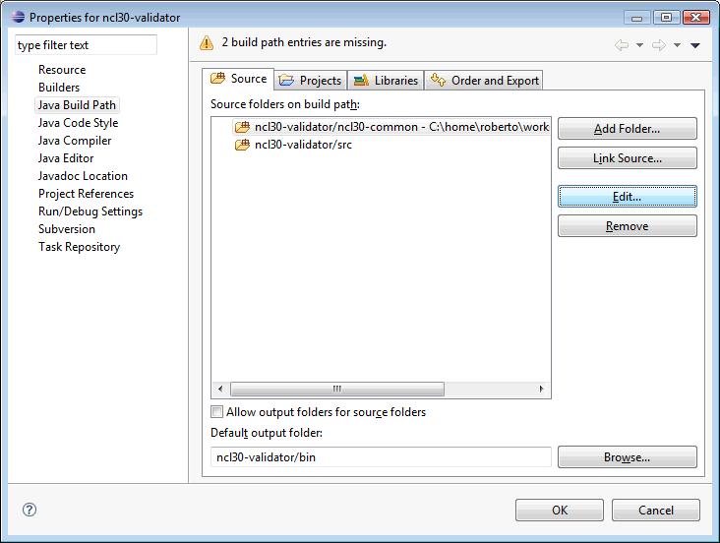Select Java Compiler in the properties tree
720x543 pixels.
(x=75, y=141)
